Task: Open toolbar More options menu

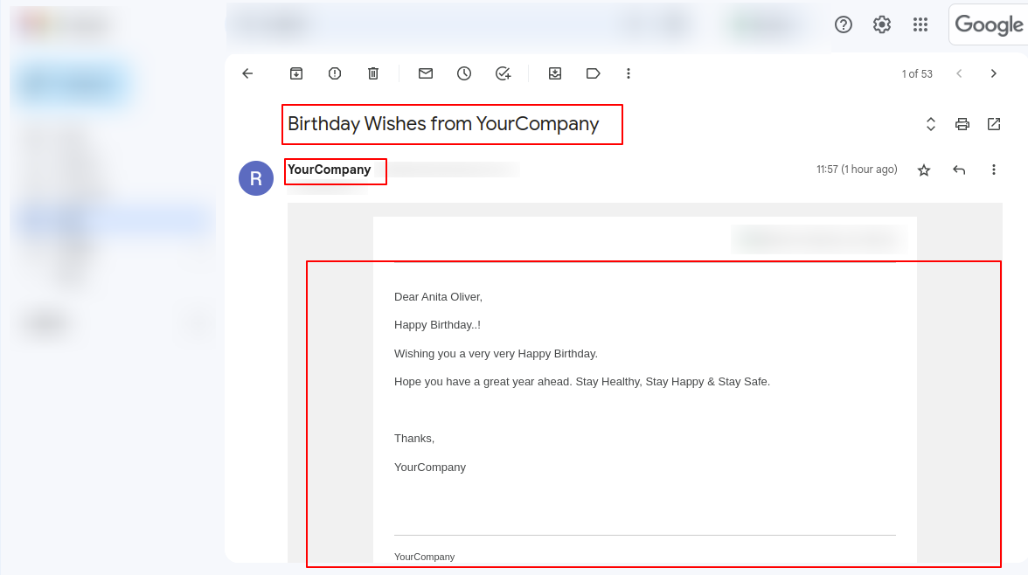Action: pyautogui.click(x=628, y=73)
